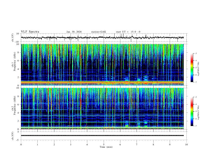Click the "VLF Spectra" title text

[30, 32]
